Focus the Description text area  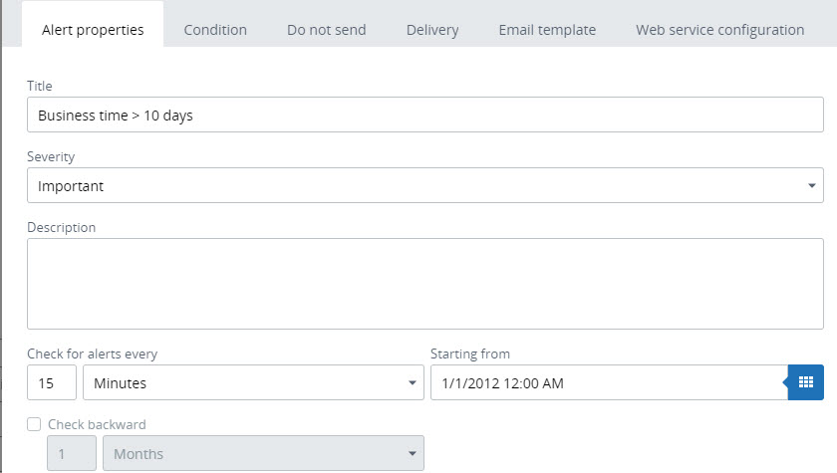pyautogui.click(x=424, y=283)
